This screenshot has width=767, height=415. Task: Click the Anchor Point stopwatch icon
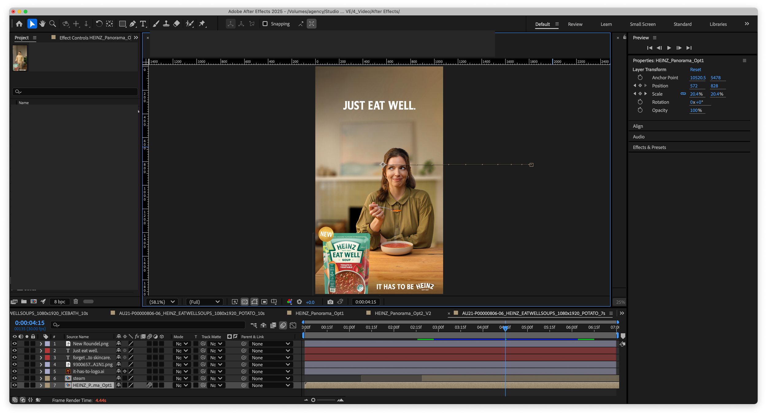coord(640,77)
